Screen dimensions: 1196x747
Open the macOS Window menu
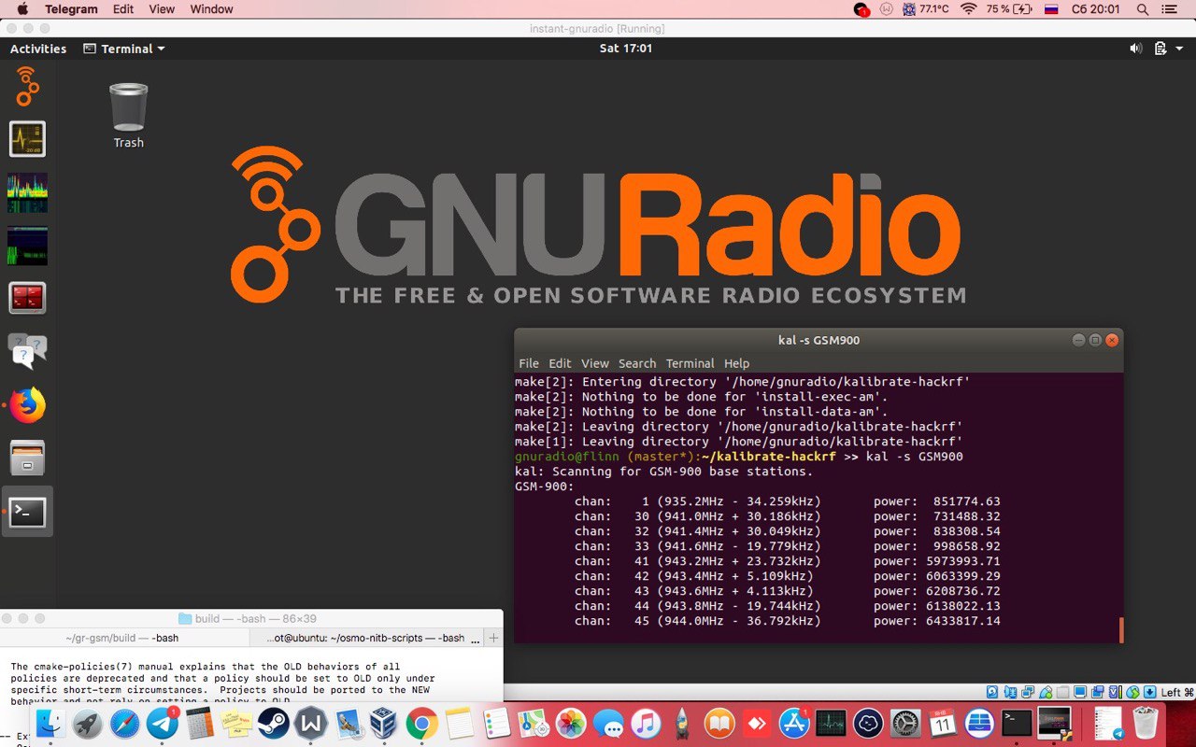[211, 9]
